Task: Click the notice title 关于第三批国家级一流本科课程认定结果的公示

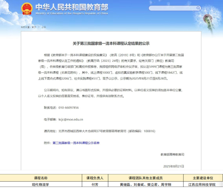Action: (111, 44)
